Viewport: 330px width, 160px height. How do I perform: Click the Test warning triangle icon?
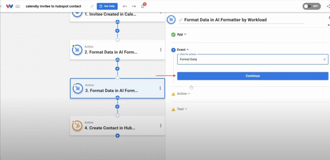coord(173,110)
